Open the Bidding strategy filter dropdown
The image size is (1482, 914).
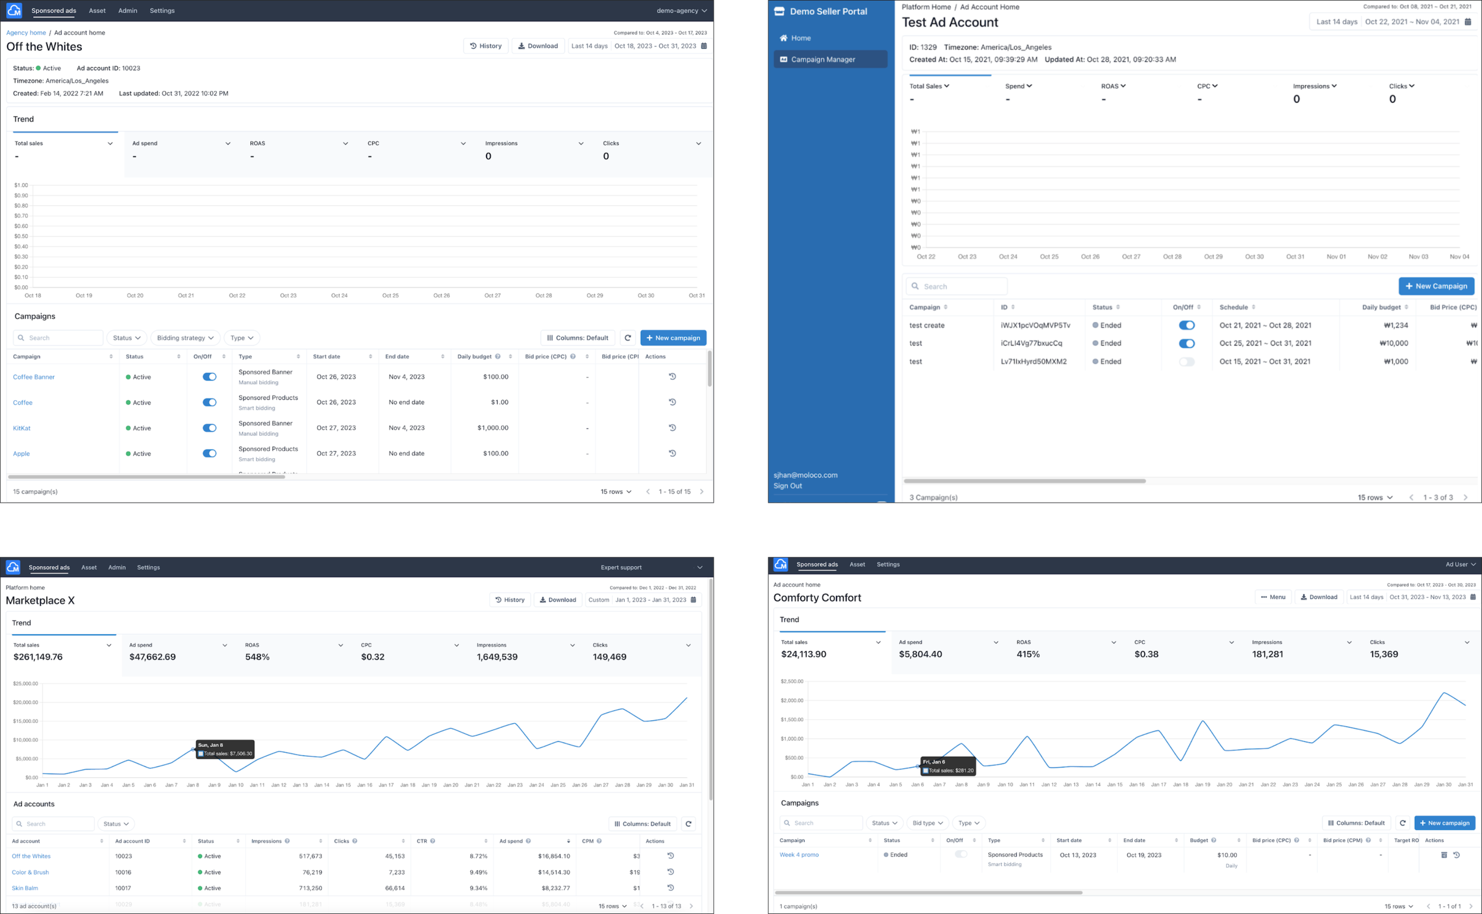pyautogui.click(x=185, y=338)
